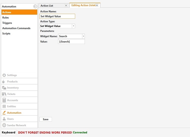Open Products via the cup icon
This screenshot has width=190, height=137.
point(4,81)
